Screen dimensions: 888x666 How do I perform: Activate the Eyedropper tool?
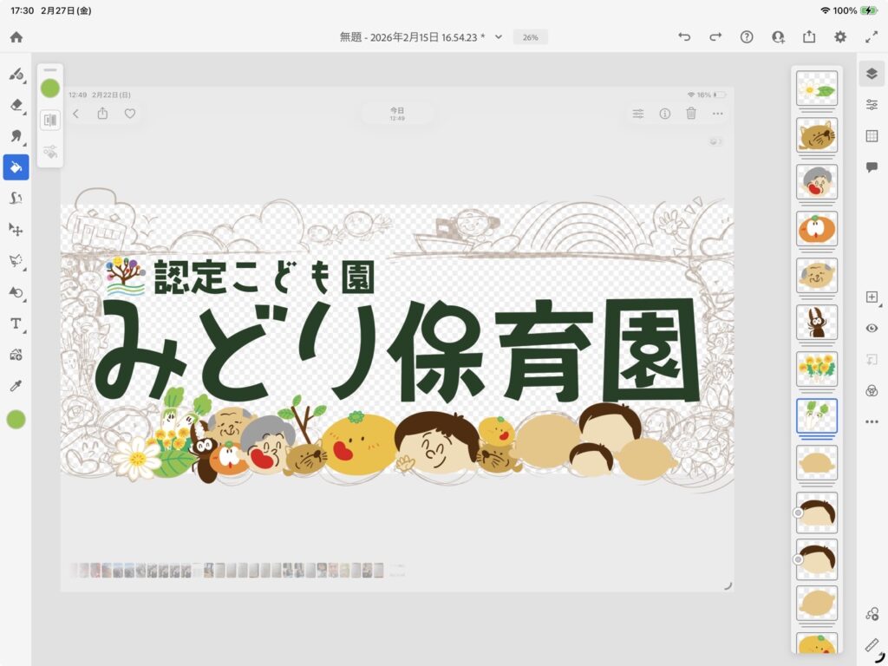click(16, 385)
